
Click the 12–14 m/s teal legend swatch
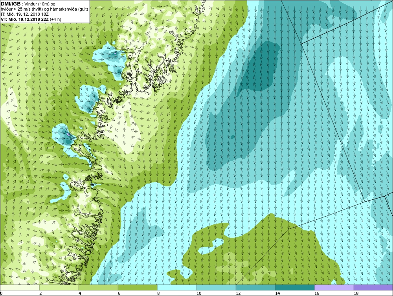[x=255, y=287]
